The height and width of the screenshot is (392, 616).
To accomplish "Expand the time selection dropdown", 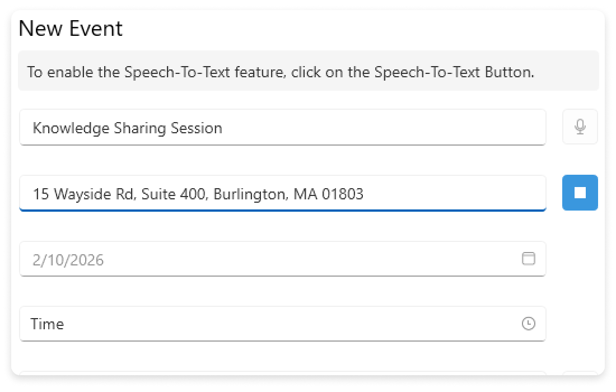I will click(x=529, y=324).
